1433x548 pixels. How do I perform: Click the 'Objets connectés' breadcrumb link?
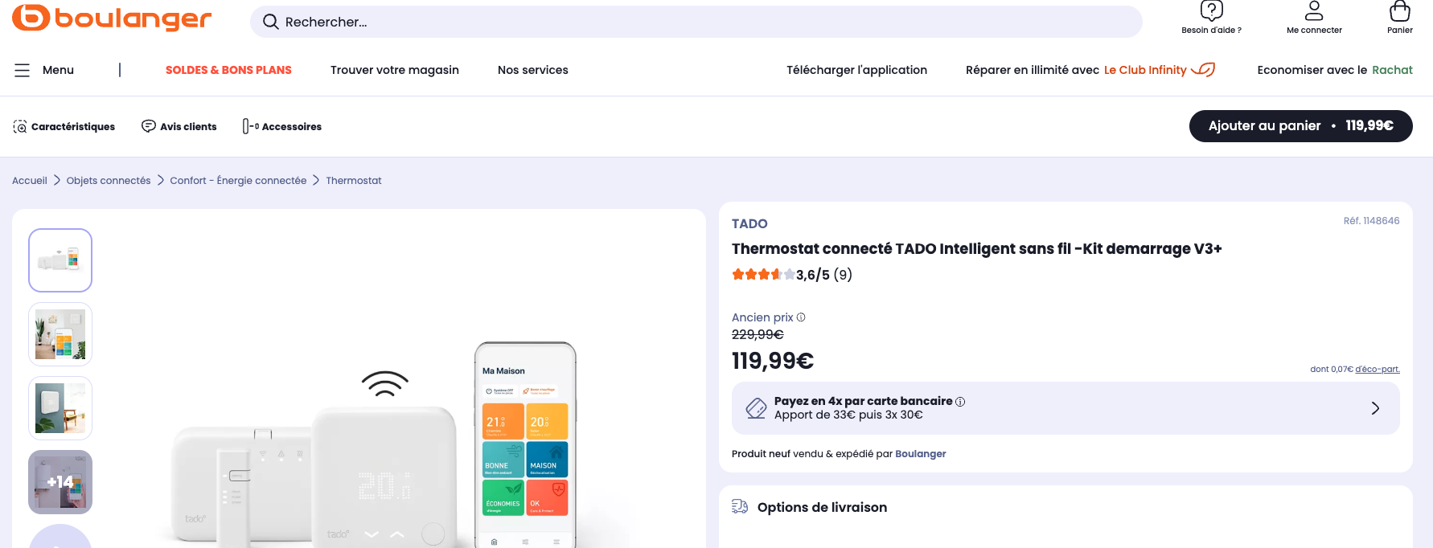pyautogui.click(x=109, y=181)
